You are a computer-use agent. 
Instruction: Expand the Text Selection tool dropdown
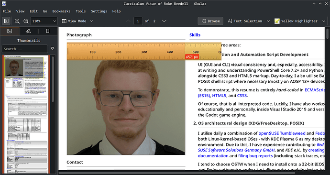tap(268, 21)
